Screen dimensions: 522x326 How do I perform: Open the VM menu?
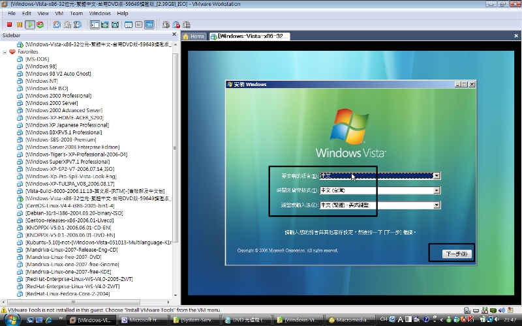(x=59, y=13)
